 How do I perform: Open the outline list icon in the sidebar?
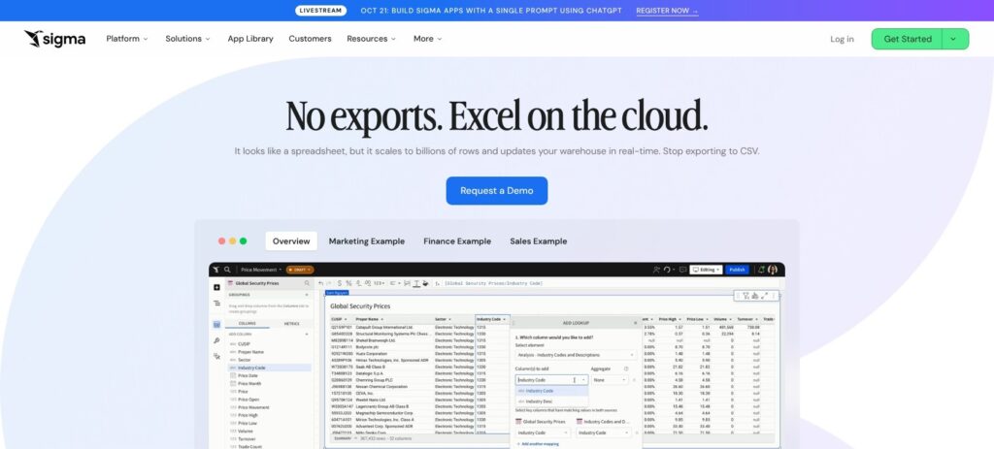[x=216, y=304]
